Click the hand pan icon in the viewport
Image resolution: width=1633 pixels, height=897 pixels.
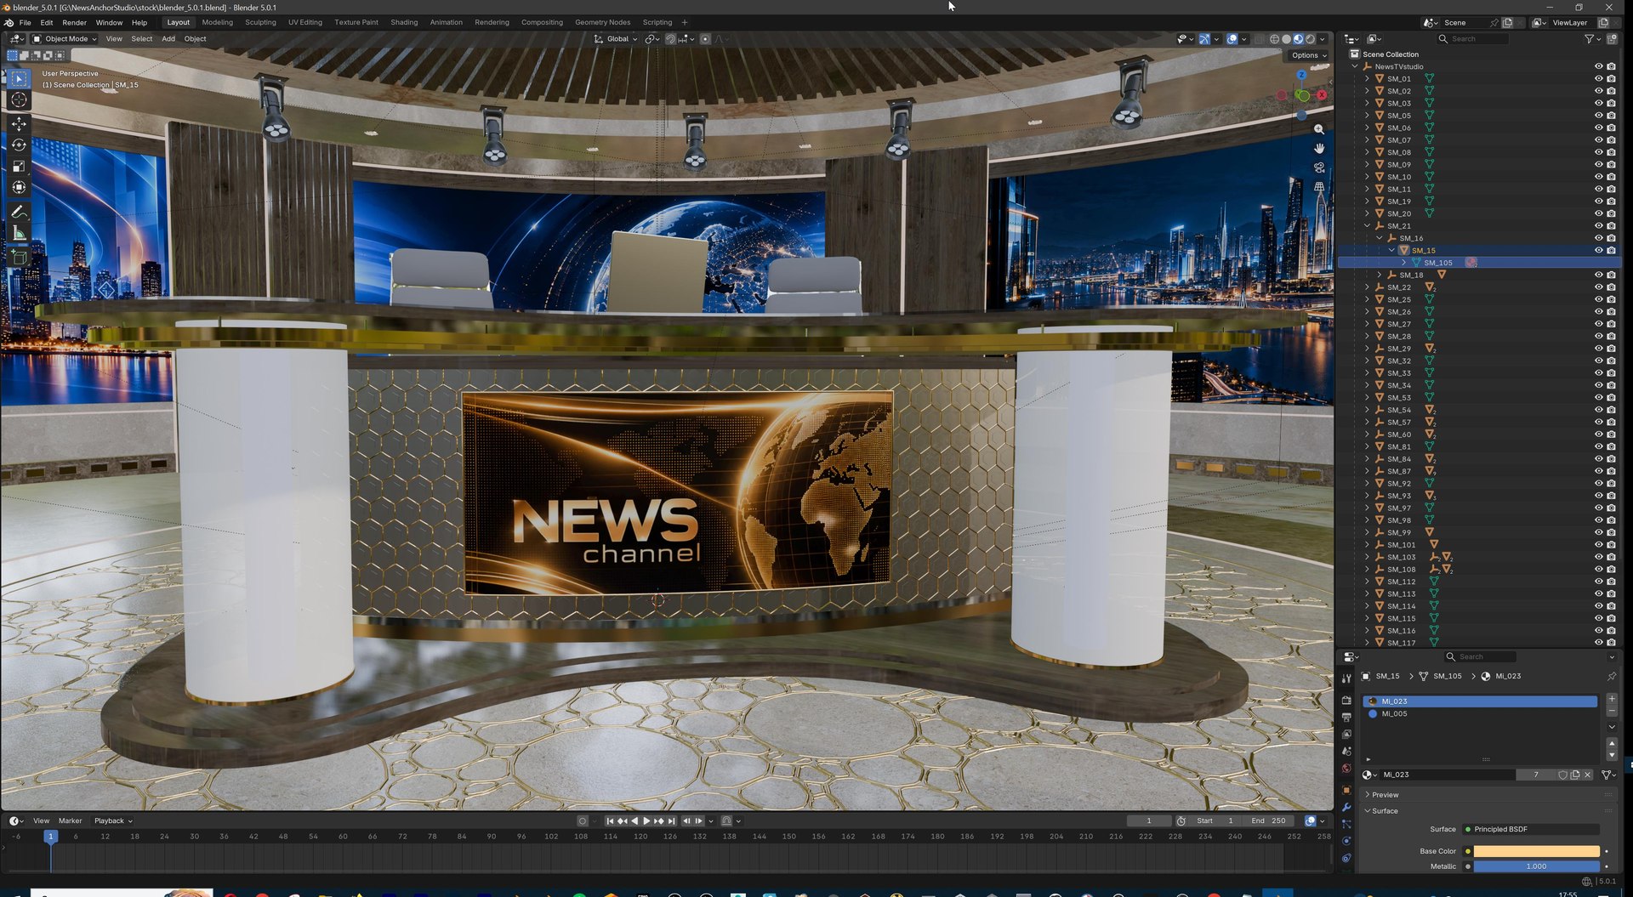(x=1319, y=149)
